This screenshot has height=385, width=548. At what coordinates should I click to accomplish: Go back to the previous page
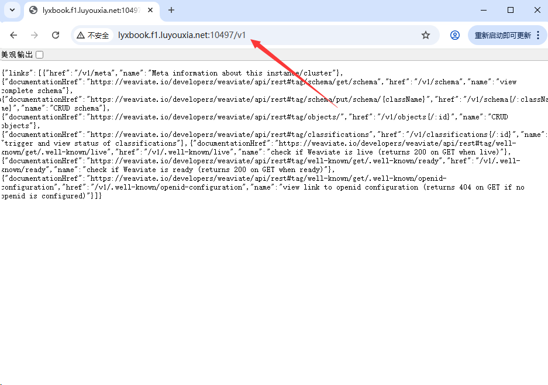click(x=13, y=35)
